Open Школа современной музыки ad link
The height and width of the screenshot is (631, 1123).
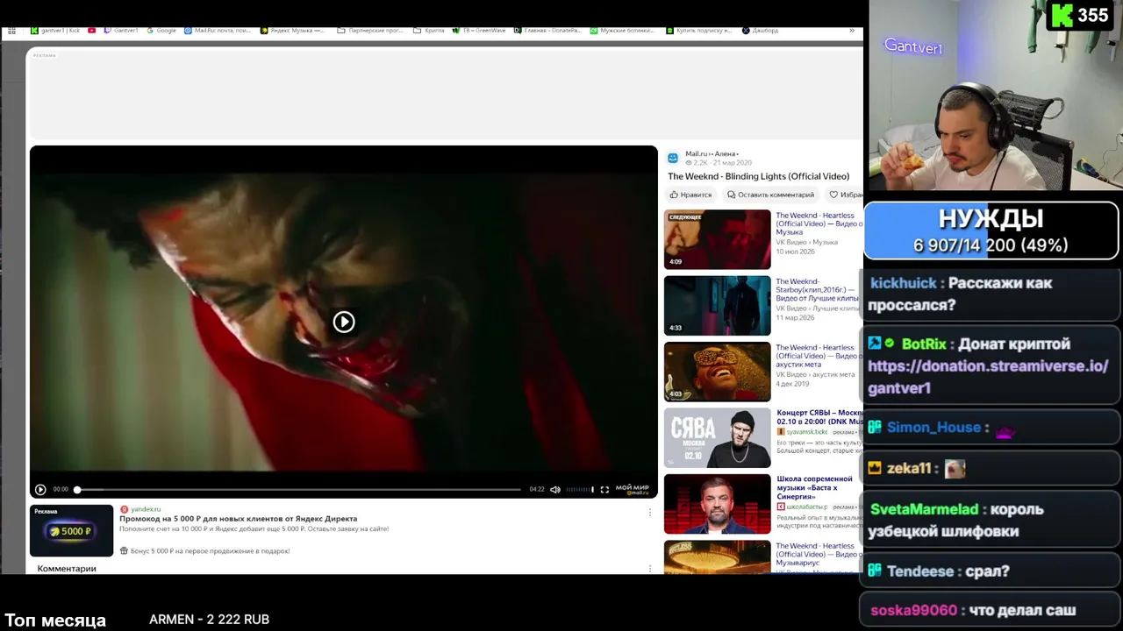(x=814, y=489)
